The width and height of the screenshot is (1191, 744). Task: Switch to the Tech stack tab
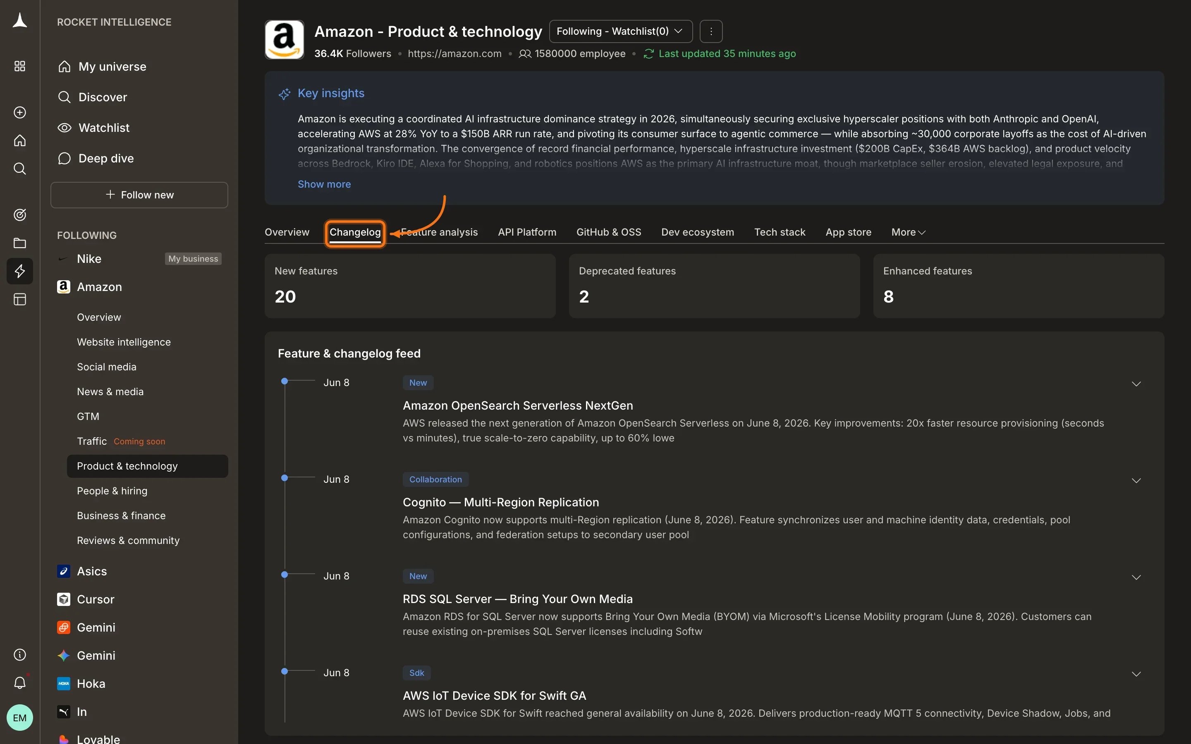point(780,232)
